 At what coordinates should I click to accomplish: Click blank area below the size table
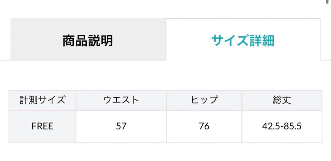pos(165,152)
